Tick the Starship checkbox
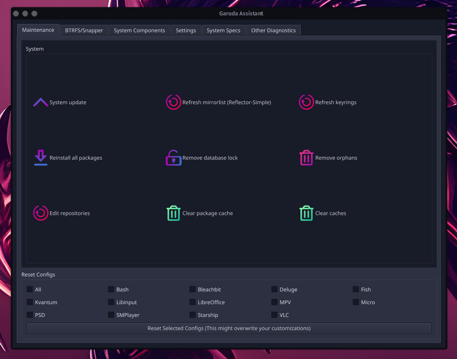The width and height of the screenshot is (457, 359). 192,315
